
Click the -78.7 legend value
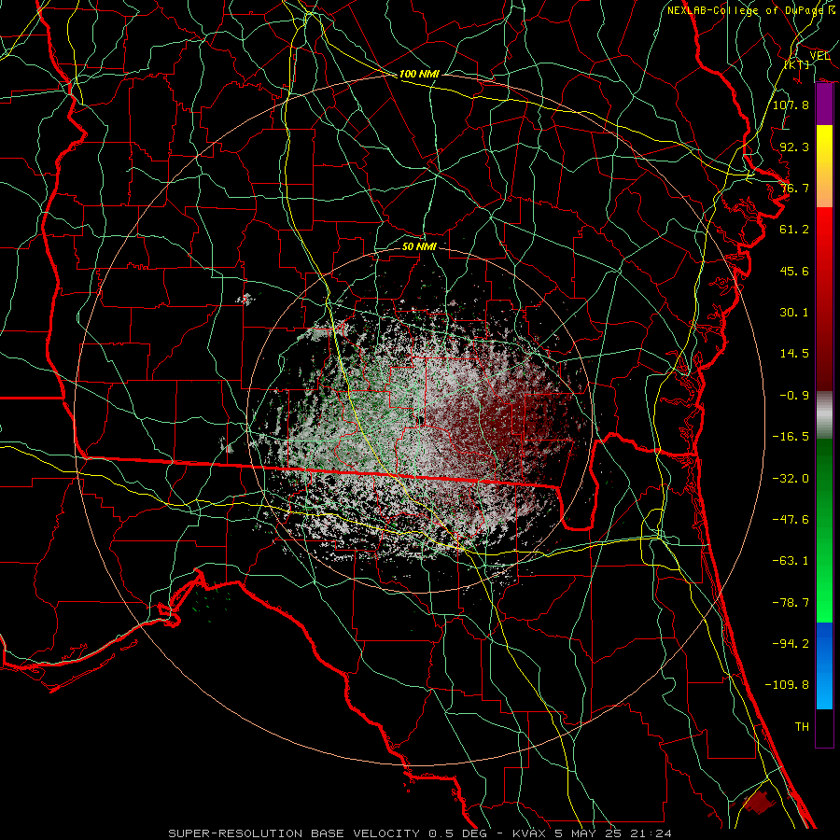tap(791, 603)
